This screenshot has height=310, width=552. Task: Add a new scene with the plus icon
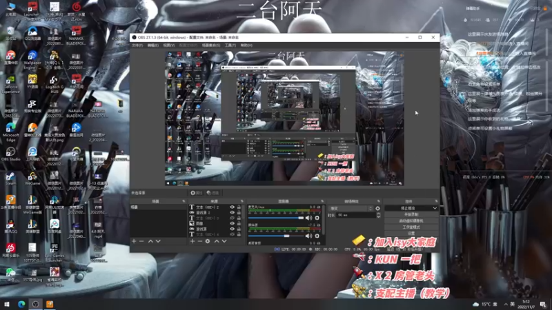click(x=134, y=241)
